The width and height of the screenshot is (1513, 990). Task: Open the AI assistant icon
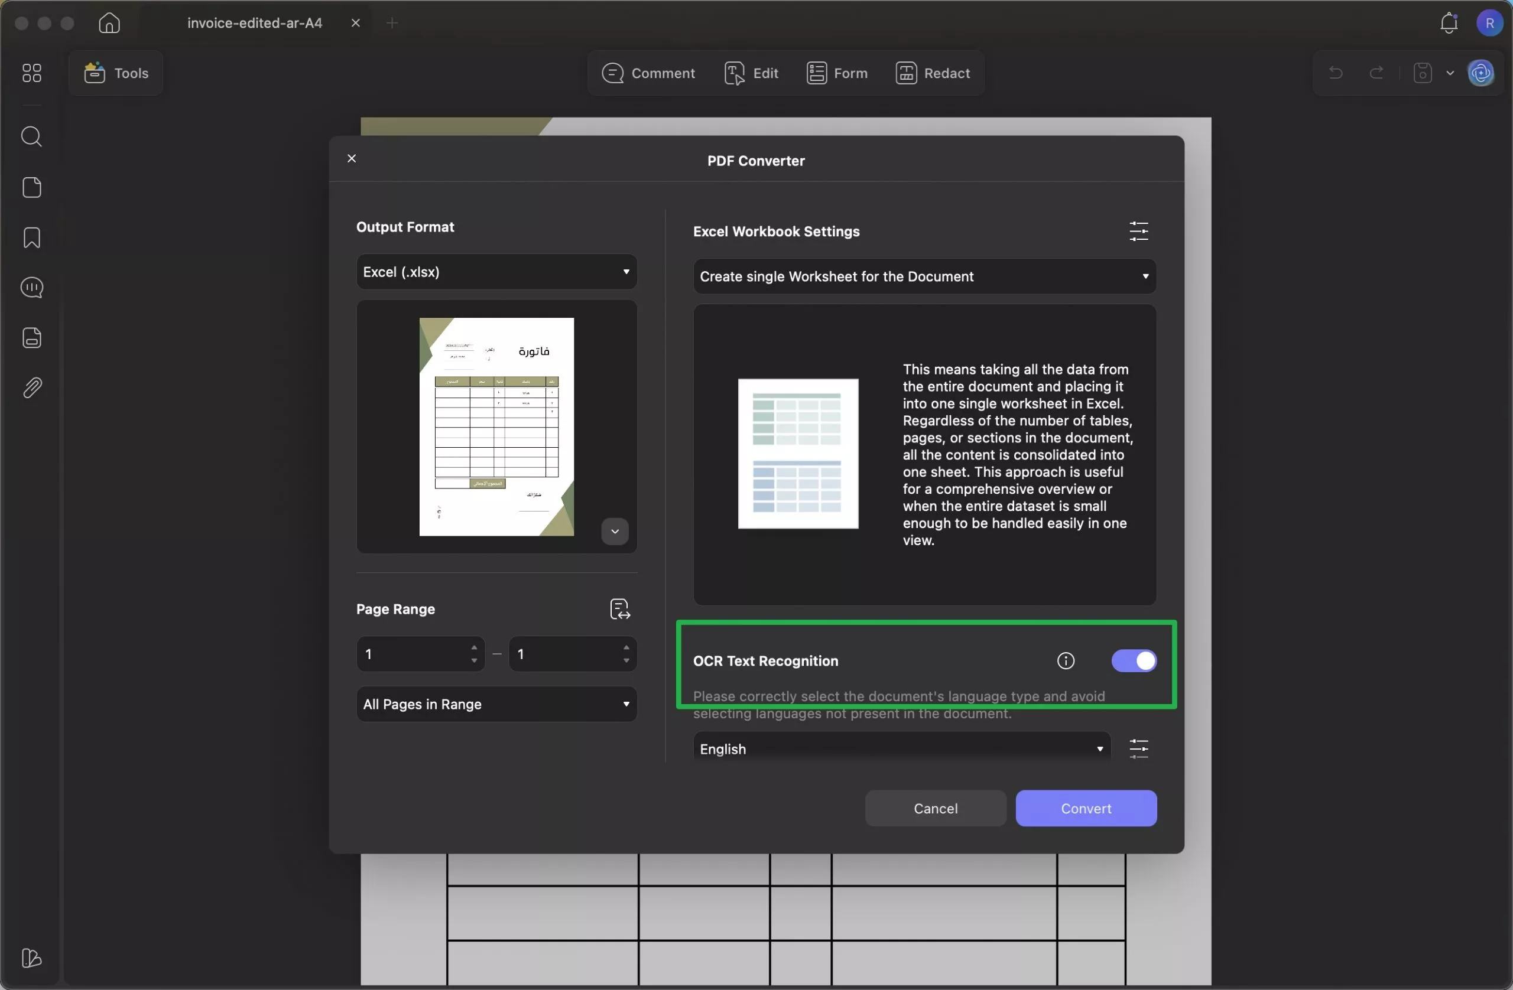point(1480,73)
